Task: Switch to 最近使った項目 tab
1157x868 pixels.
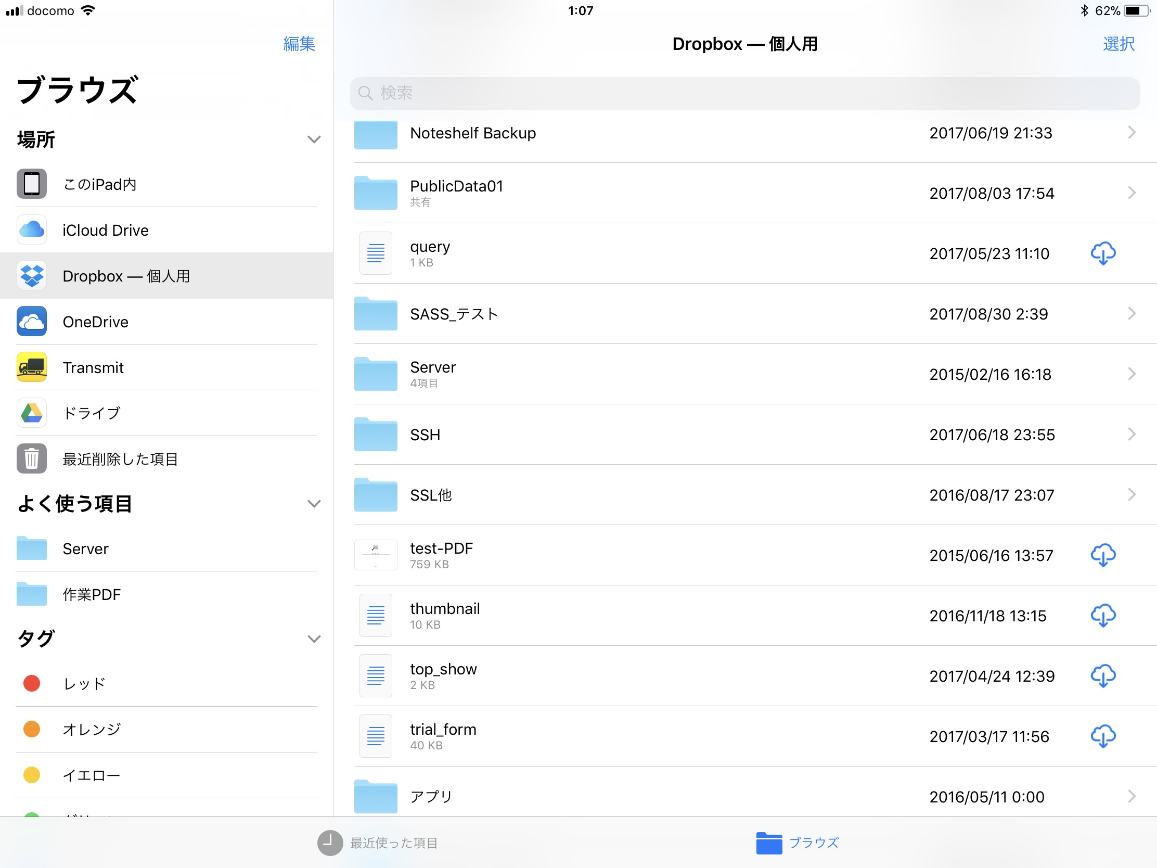Action: pyautogui.click(x=378, y=843)
